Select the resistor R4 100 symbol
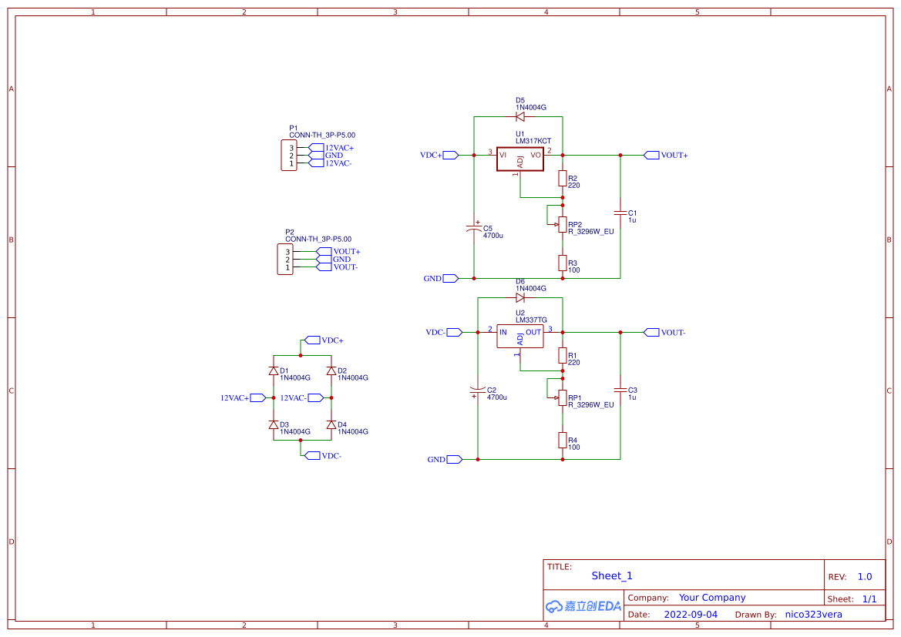Viewport: 901px width, 637px height. [562, 442]
